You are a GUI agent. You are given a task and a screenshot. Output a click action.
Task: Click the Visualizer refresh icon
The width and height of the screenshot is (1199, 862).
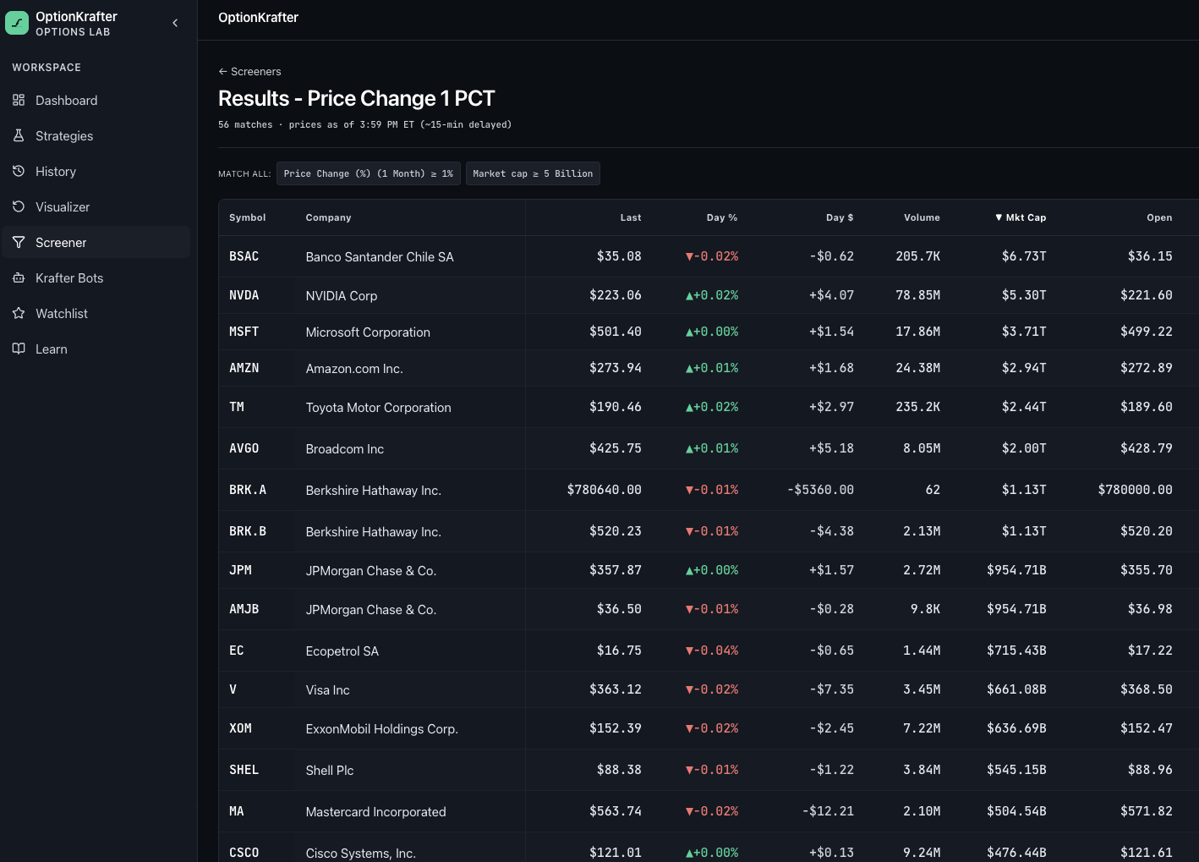(x=19, y=206)
